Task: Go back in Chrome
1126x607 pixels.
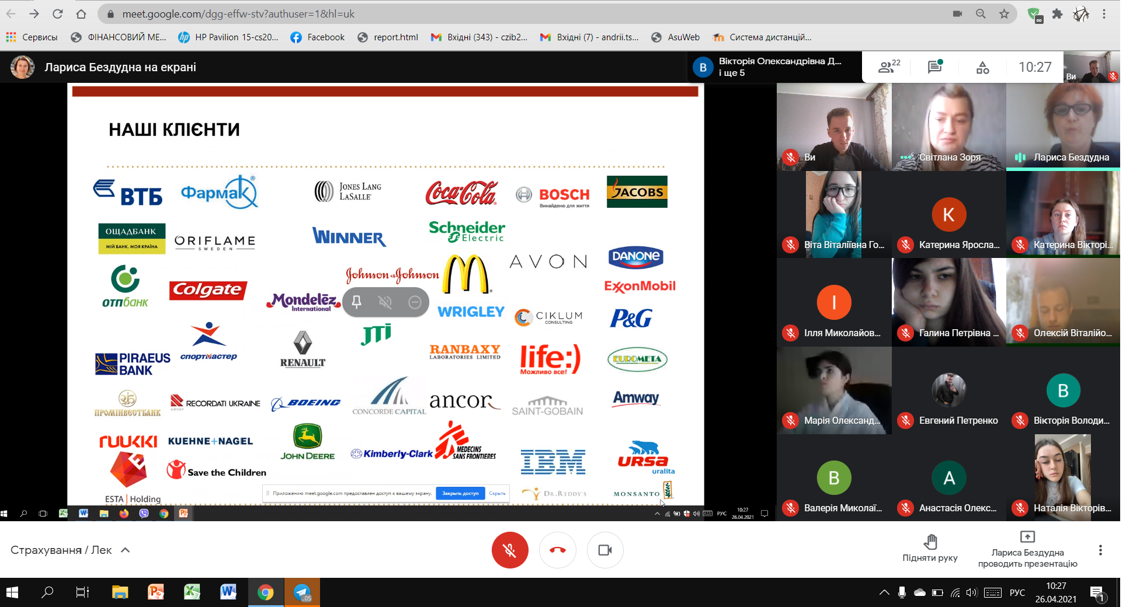Action: click(11, 13)
